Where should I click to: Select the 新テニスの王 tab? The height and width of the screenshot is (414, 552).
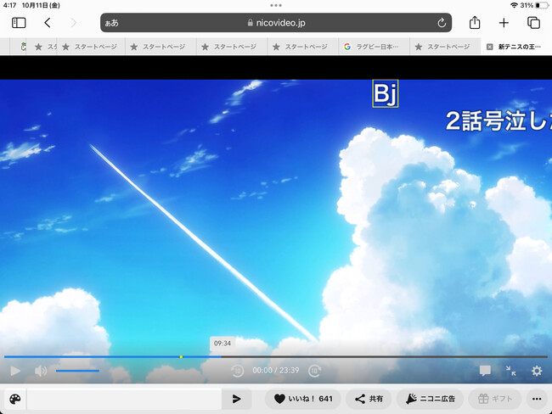click(x=518, y=47)
